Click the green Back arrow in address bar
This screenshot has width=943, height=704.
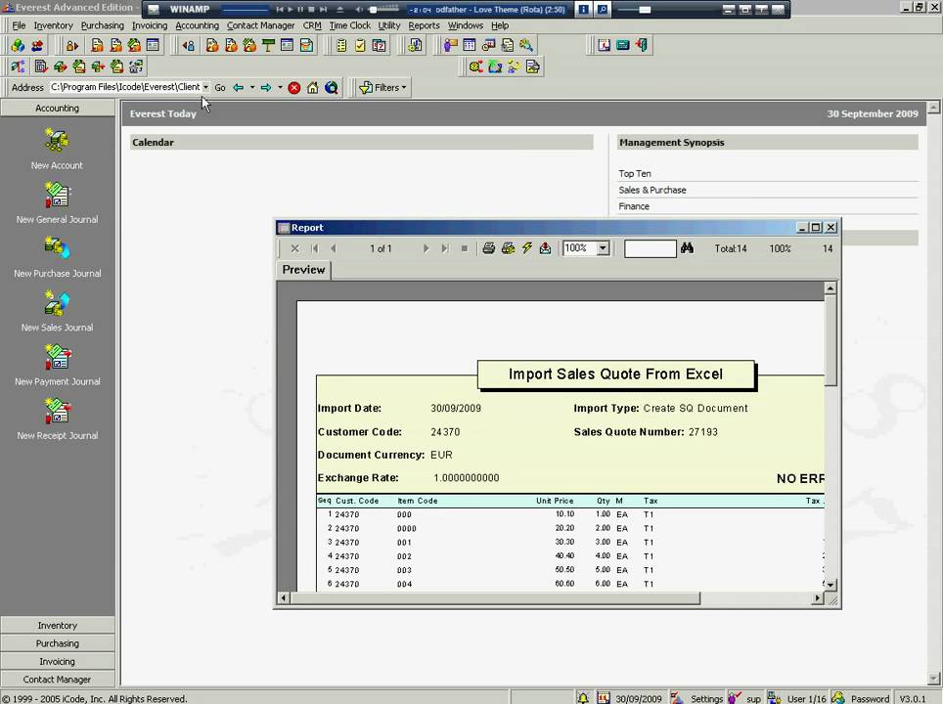(x=238, y=88)
